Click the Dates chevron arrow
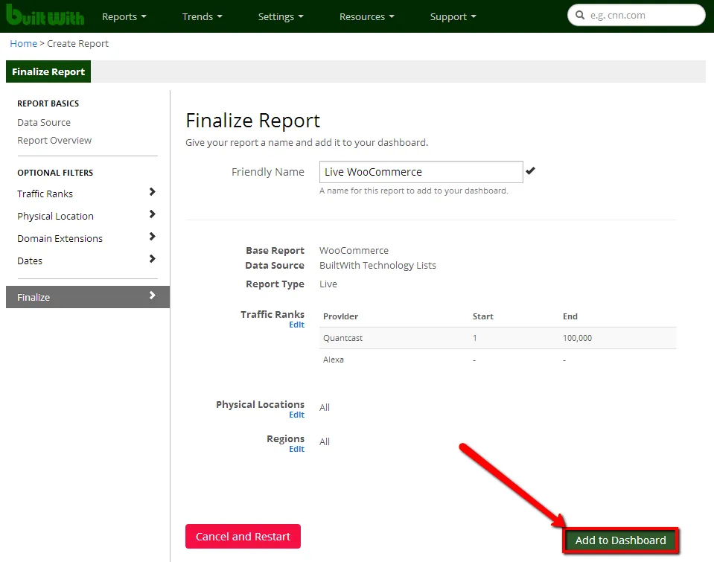Viewport: 714px width, 562px height. tap(152, 259)
